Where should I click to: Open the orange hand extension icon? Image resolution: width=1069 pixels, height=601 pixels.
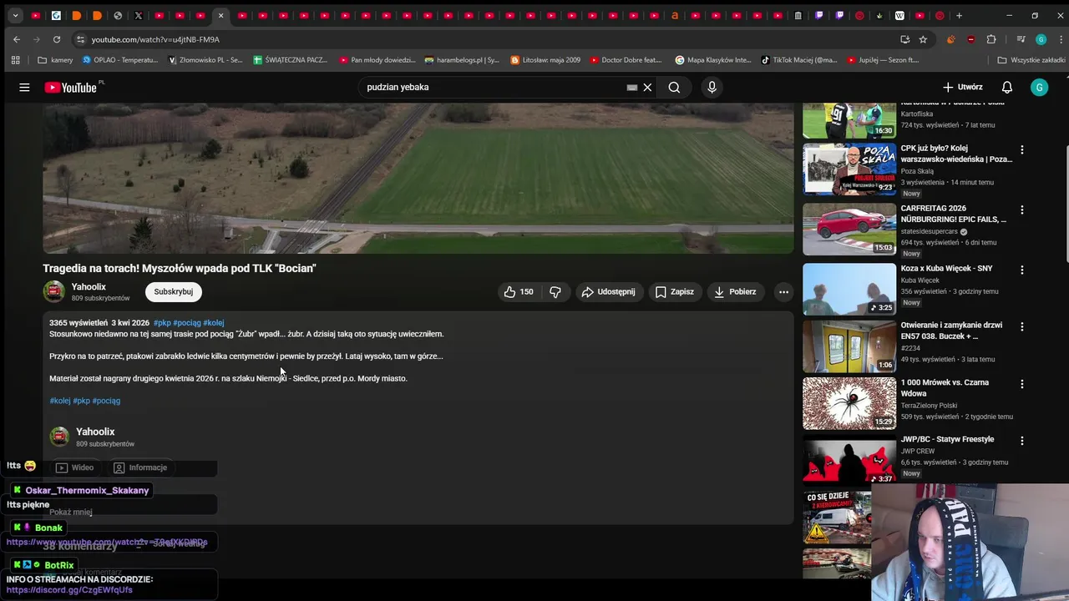[x=950, y=39]
